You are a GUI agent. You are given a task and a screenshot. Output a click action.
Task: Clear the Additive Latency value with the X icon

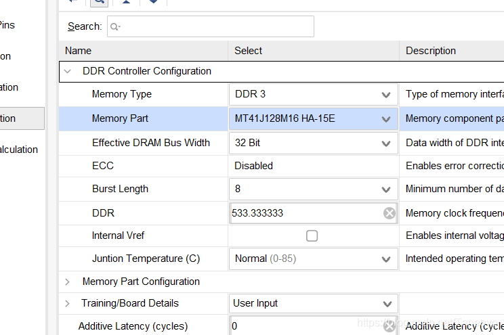[x=390, y=326]
